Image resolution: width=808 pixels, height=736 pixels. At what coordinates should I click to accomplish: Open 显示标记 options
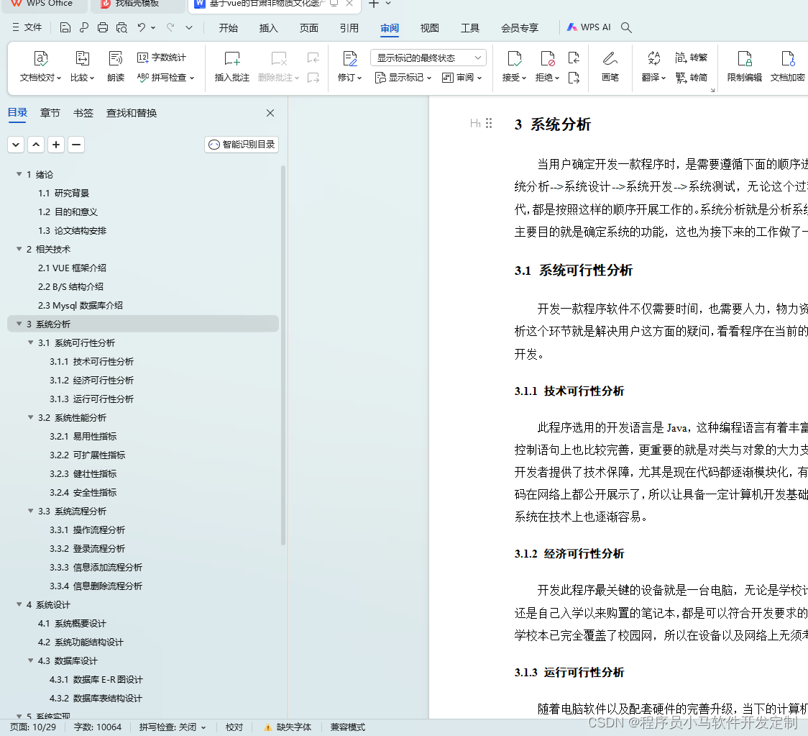click(x=403, y=78)
